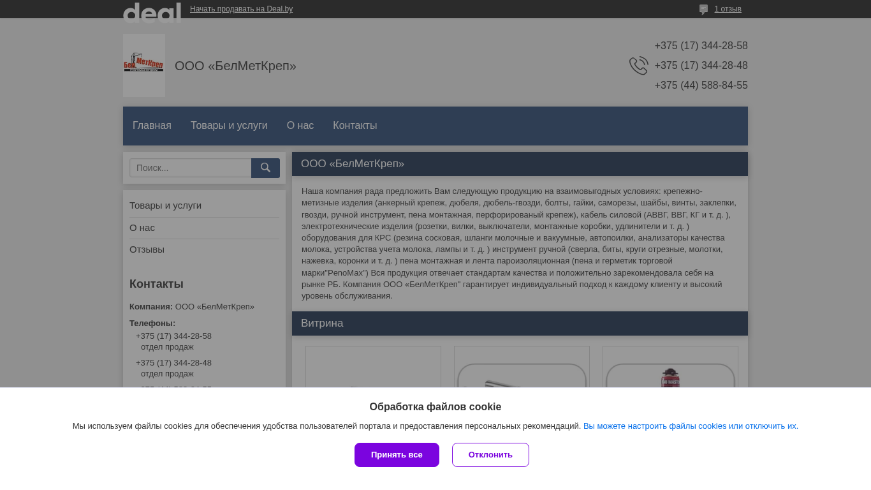Image resolution: width=871 pixels, height=490 pixels.
Task: Go to «Товары и услуги» navigation tab
Action: pos(229,126)
